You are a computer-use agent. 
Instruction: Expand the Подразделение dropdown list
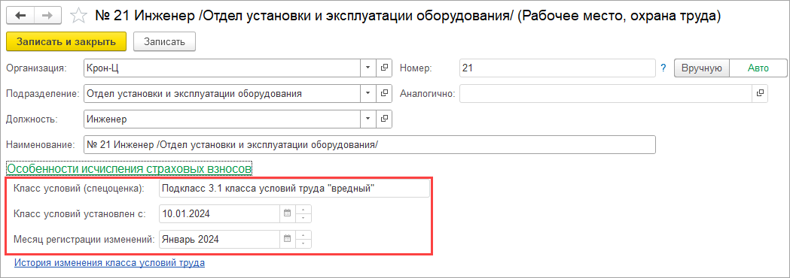(368, 93)
